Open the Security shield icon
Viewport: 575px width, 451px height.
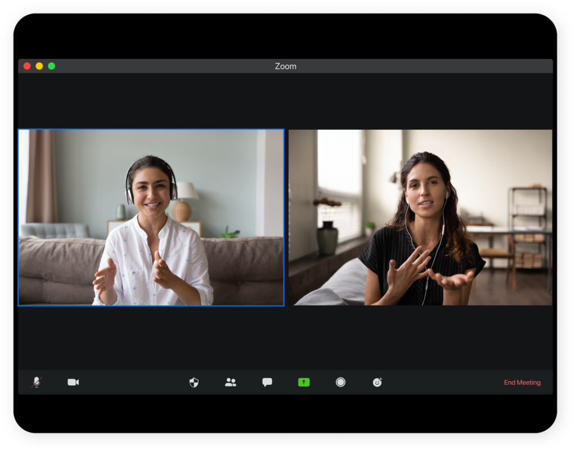(194, 382)
